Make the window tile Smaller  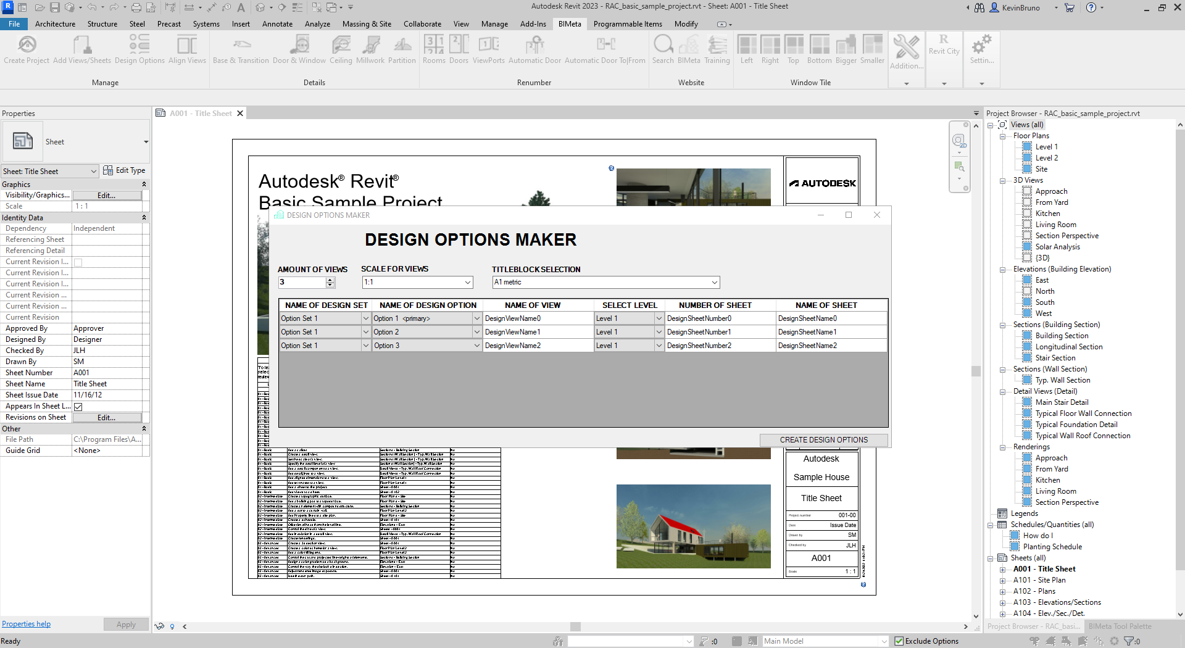(x=872, y=49)
